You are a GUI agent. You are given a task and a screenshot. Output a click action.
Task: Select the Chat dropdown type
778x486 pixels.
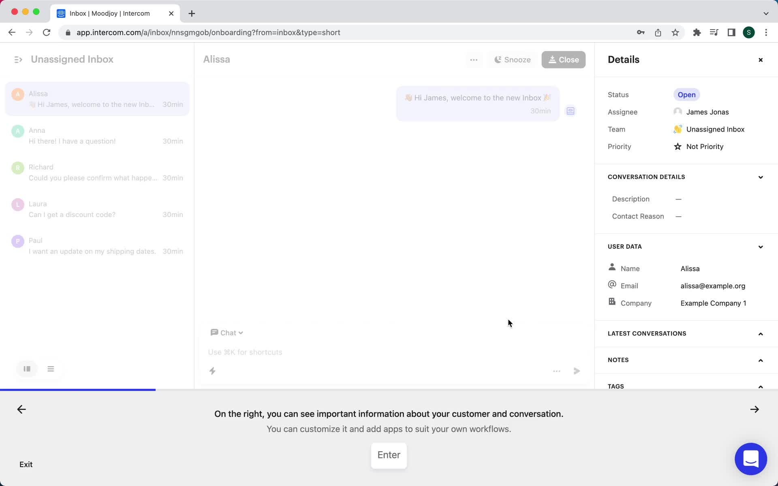226,333
